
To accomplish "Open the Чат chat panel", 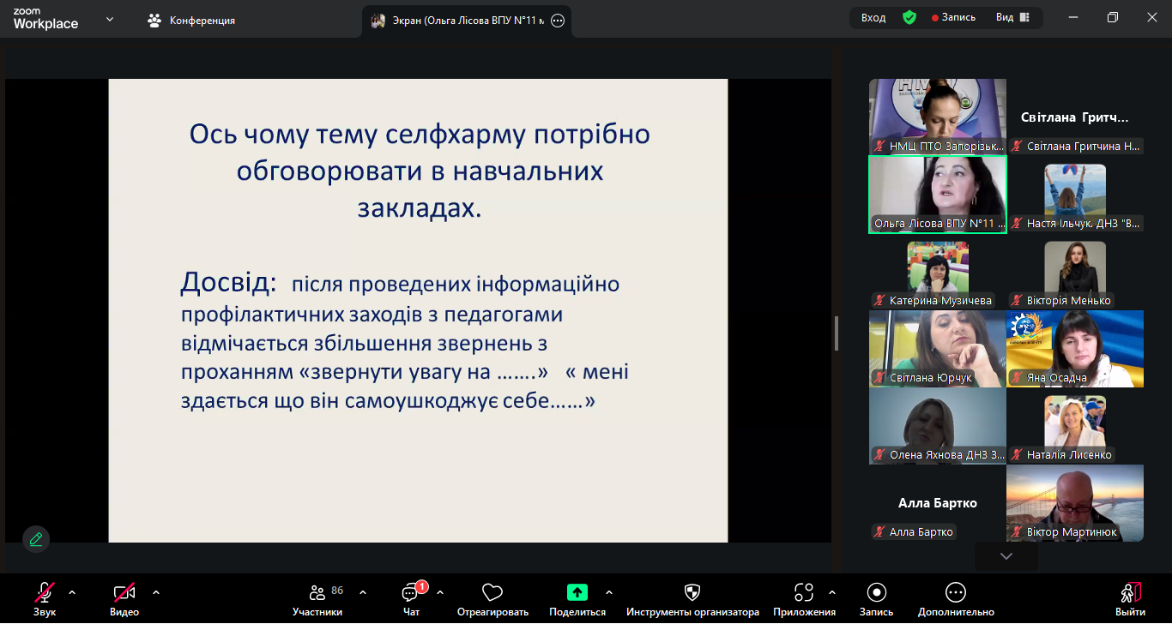I will pyautogui.click(x=410, y=593).
